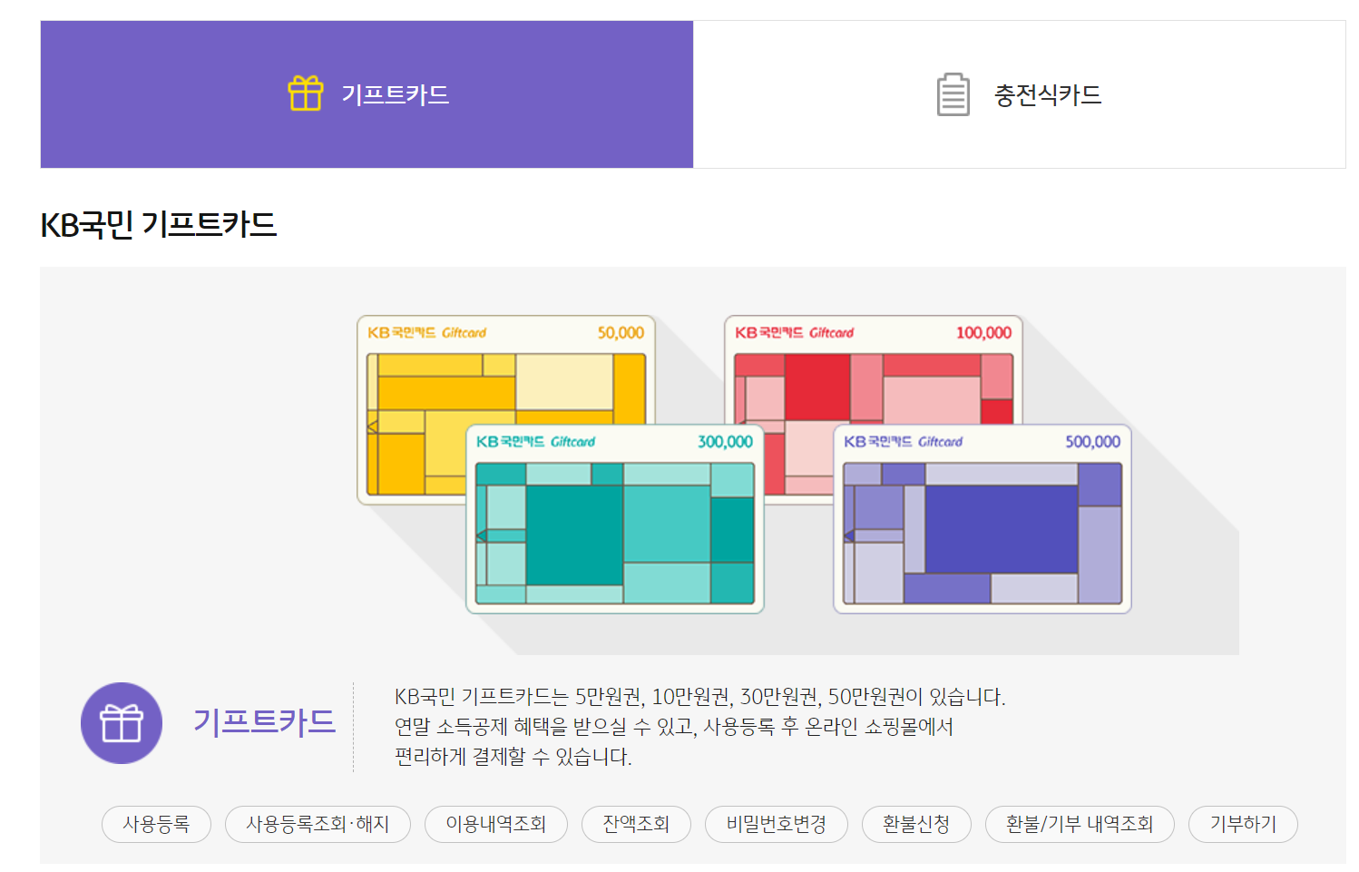1359x872 pixels.
Task: Click the purple round gift icon
Action: (x=122, y=723)
